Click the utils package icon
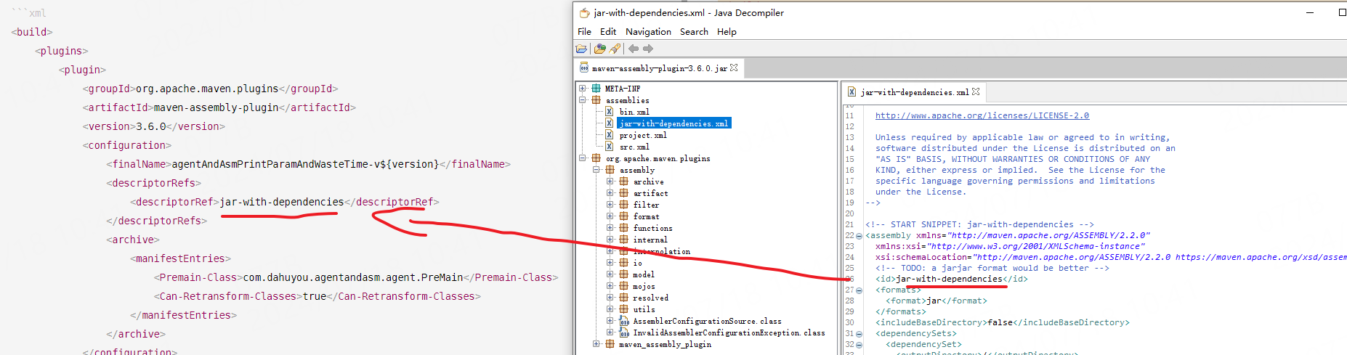Image resolution: width=1347 pixels, height=355 pixels. [623, 309]
